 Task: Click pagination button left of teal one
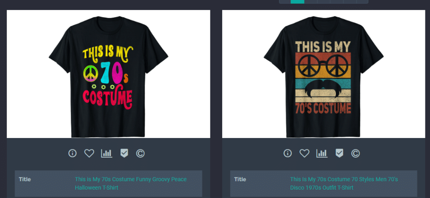pyautogui.click(x=285, y=2)
